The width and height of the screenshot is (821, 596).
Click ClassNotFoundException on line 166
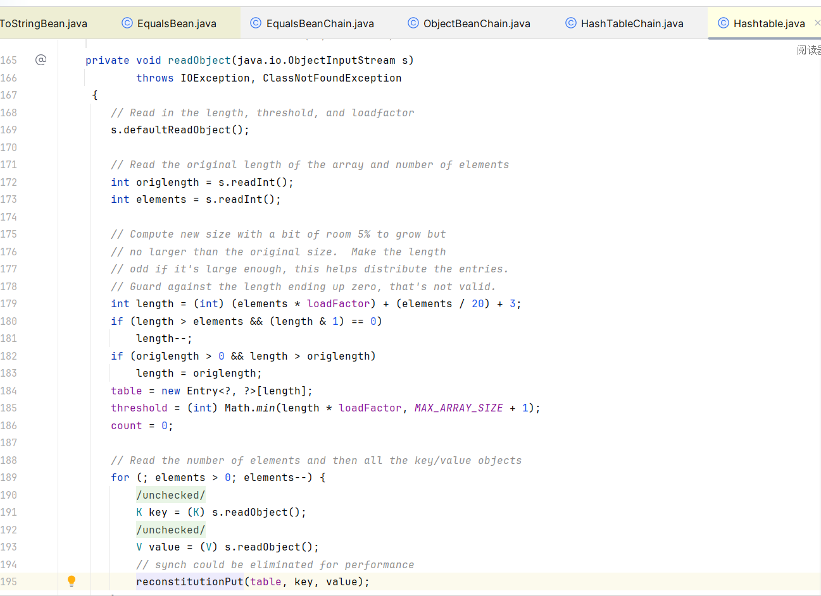coord(332,78)
